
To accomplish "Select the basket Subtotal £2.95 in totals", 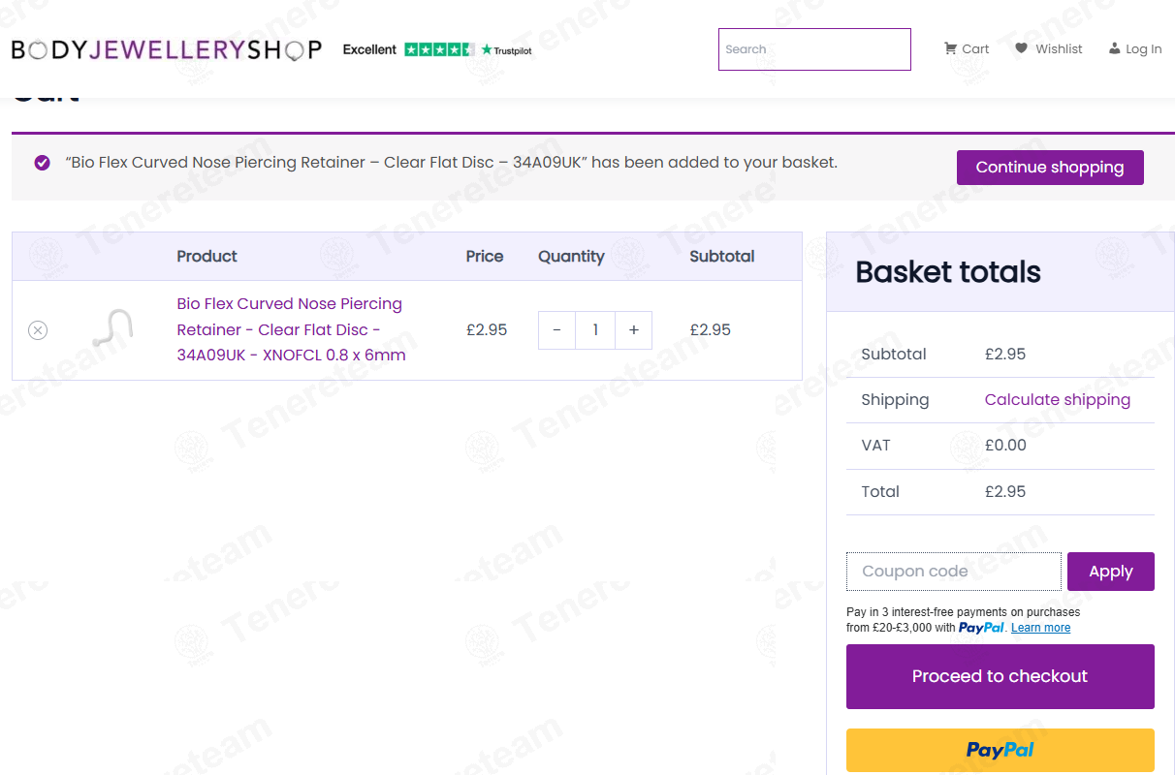I will click(x=1005, y=355).
